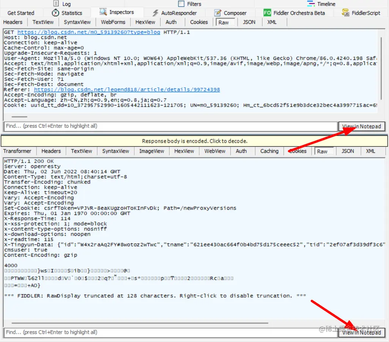Click the Log tab icon
Screen dimensions: 389x342
coord(56,4)
